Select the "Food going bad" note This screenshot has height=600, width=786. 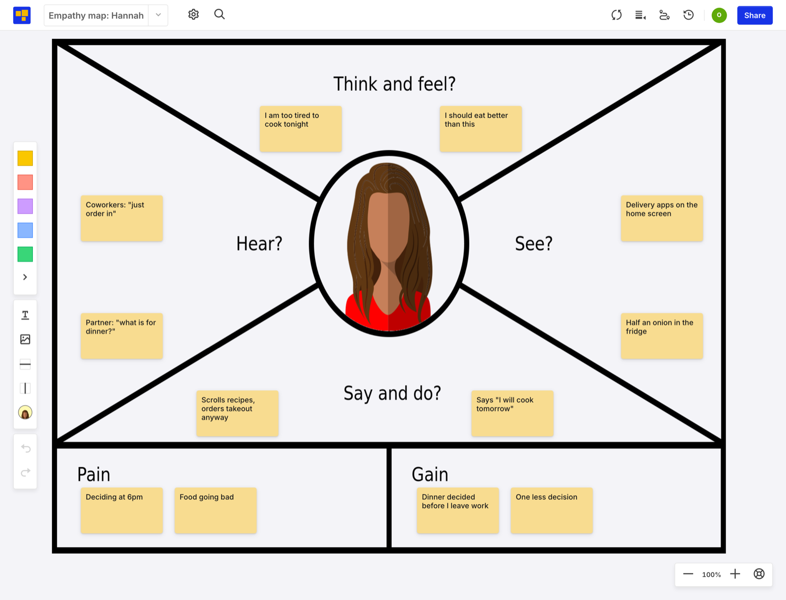(x=216, y=510)
